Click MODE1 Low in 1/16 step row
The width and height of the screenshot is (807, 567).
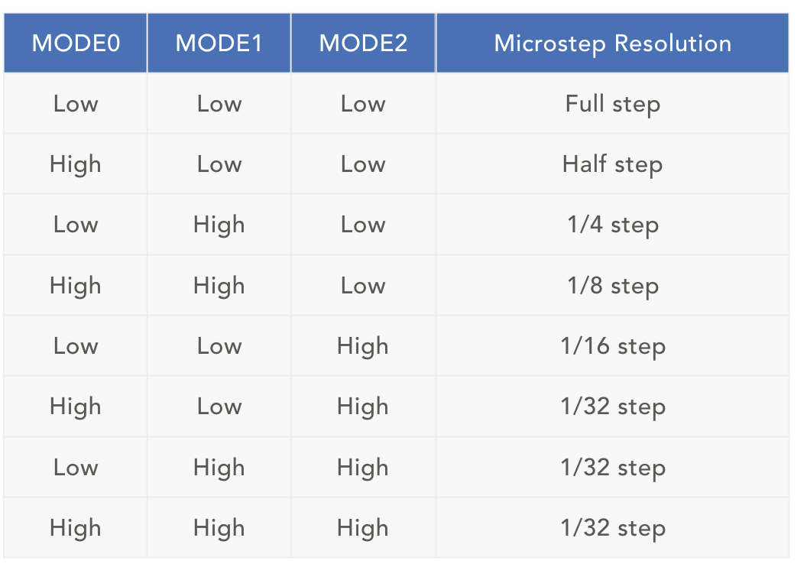pyautogui.click(x=219, y=346)
